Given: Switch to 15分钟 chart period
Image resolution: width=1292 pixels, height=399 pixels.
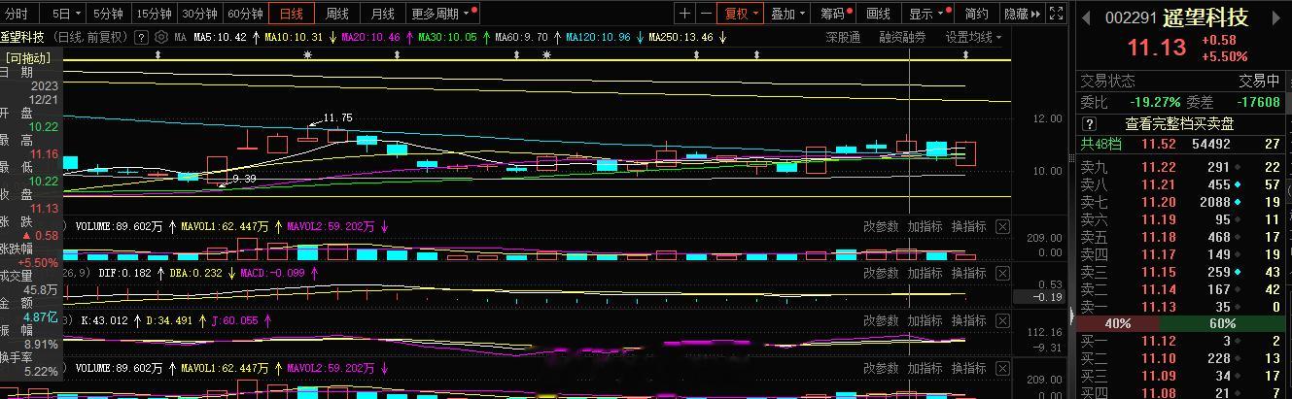Looking at the screenshot, I should (x=155, y=14).
